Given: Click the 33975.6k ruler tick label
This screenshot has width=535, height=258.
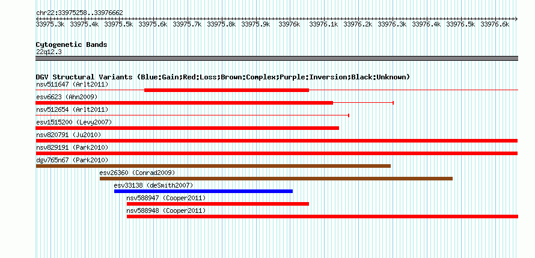Looking at the screenshot, I should tap(153, 24).
